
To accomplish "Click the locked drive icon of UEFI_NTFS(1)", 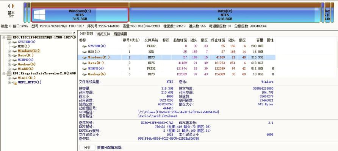I will [15, 82].
